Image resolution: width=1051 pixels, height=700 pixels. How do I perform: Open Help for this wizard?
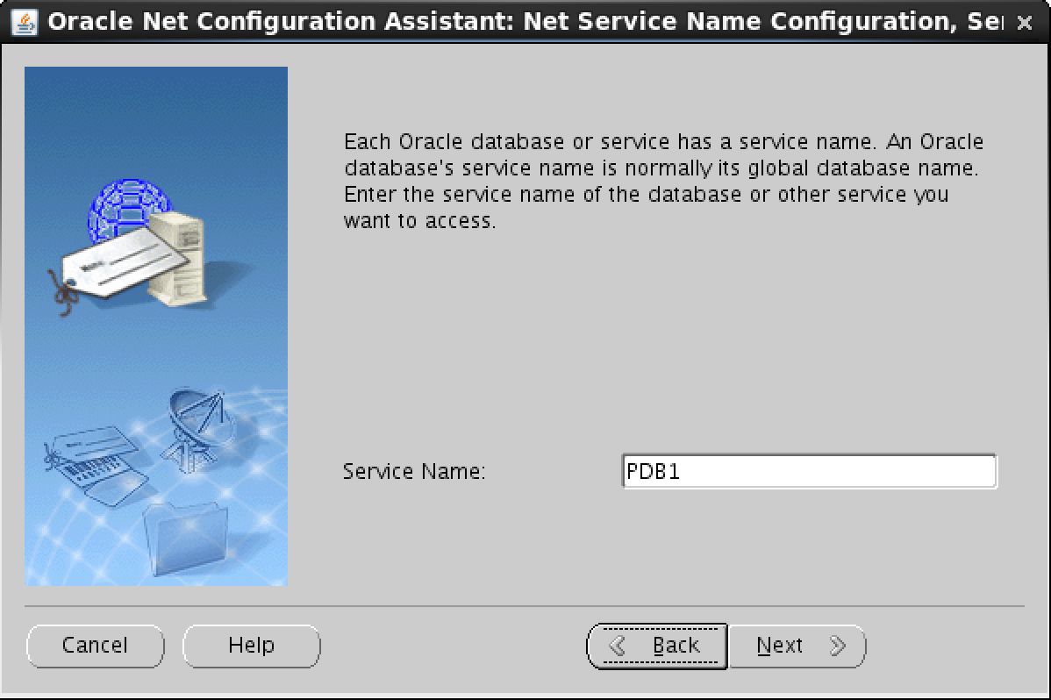point(251,646)
